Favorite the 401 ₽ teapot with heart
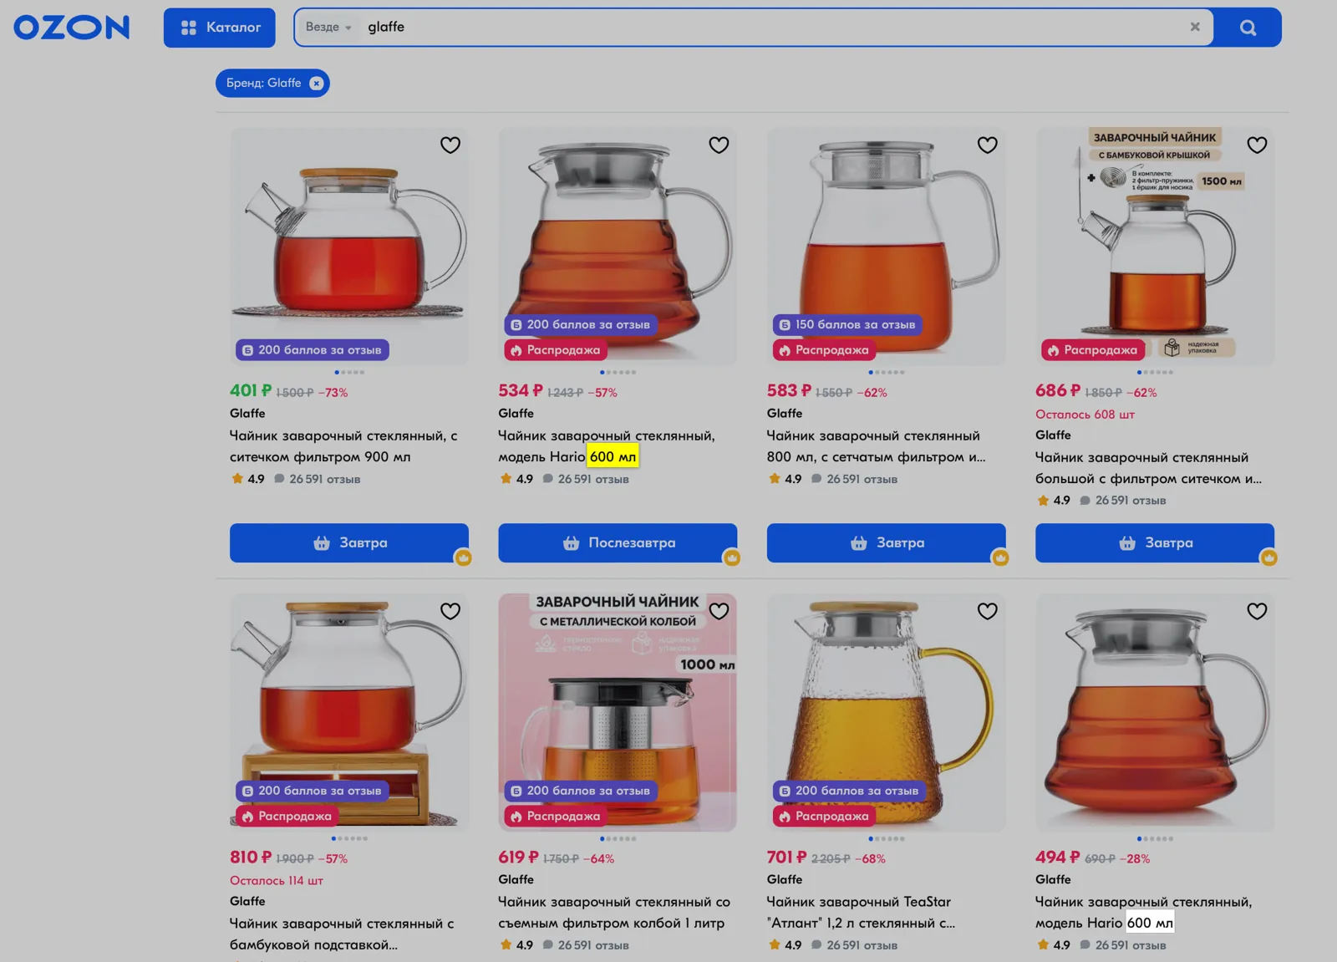The height and width of the screenshot is (962, 1337). (x=450, y=145)
